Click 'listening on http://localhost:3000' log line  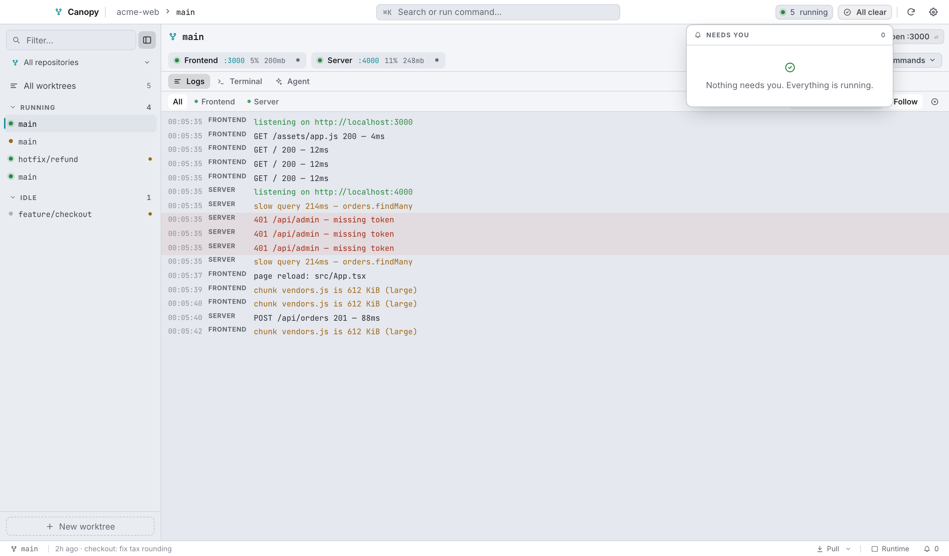[x=333, y=122]
